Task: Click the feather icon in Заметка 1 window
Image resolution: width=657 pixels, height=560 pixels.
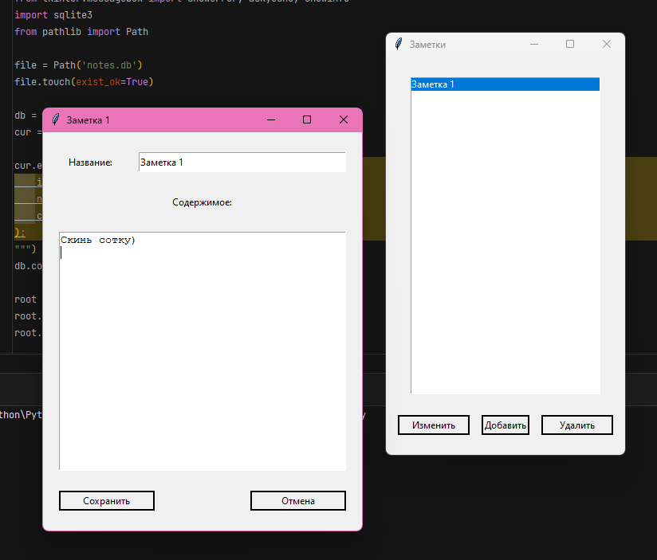Action: [55, 119]
